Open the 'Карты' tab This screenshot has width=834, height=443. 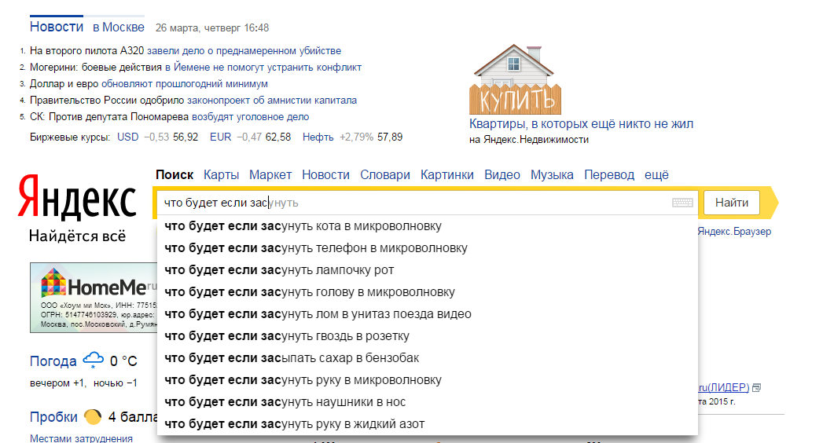tap(221, 174)
